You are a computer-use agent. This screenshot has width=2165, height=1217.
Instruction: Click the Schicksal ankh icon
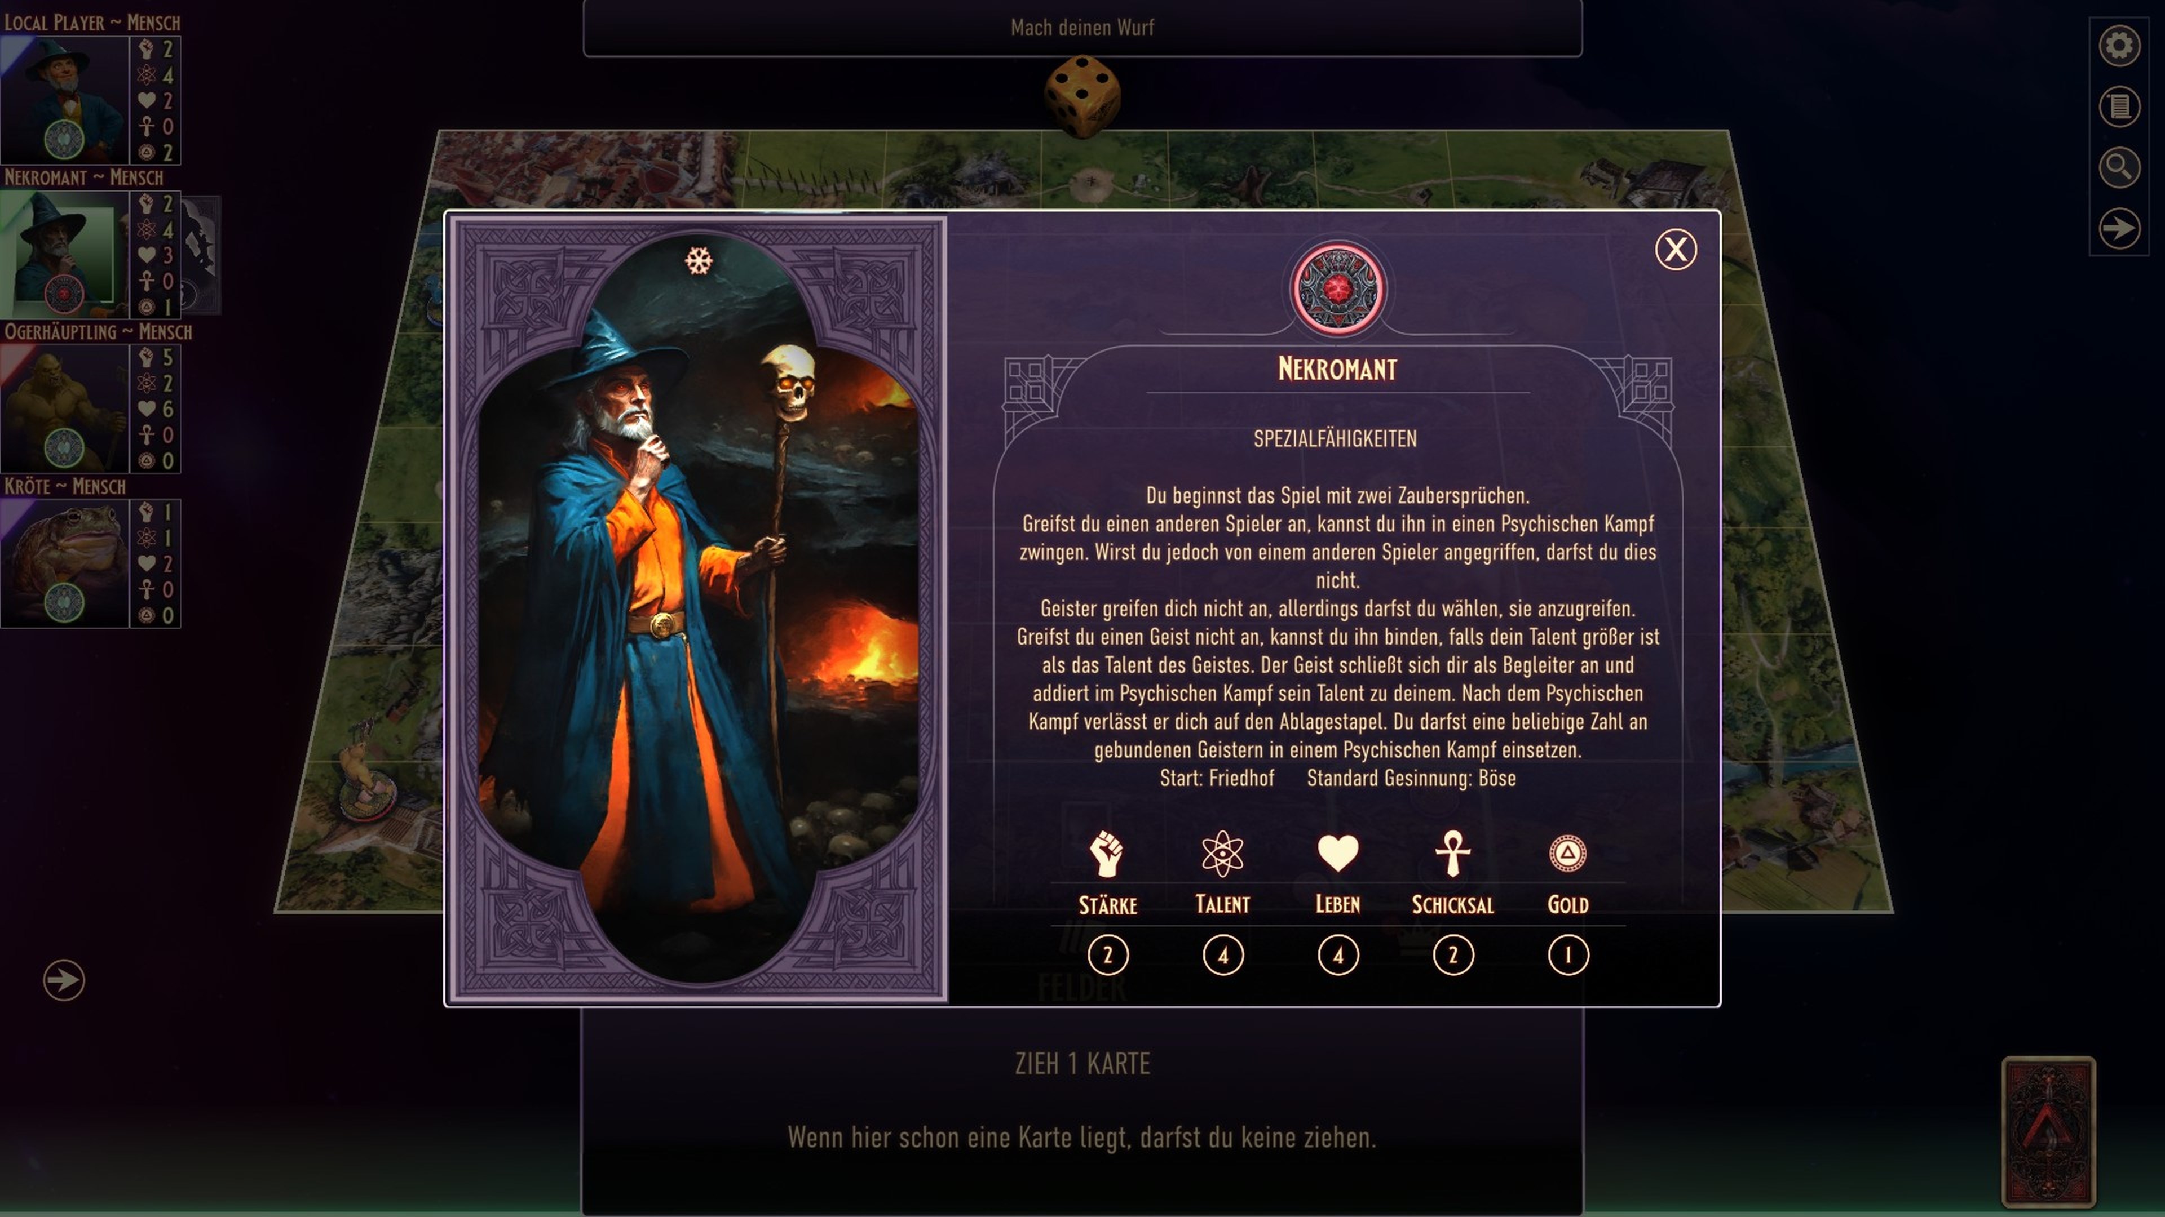coord(1452,854)
